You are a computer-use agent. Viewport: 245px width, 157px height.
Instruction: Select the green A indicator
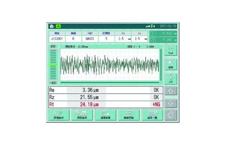tap(58, 26)
